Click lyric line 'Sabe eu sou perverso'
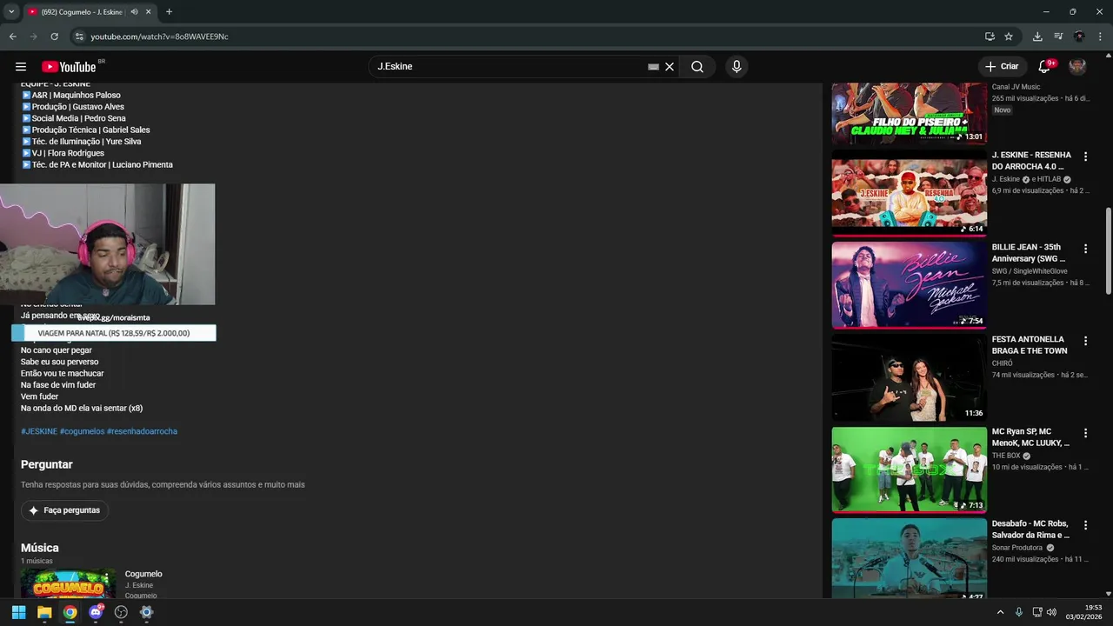The width and height of the screenshot is (1113, 626). [x=59, y=362]
